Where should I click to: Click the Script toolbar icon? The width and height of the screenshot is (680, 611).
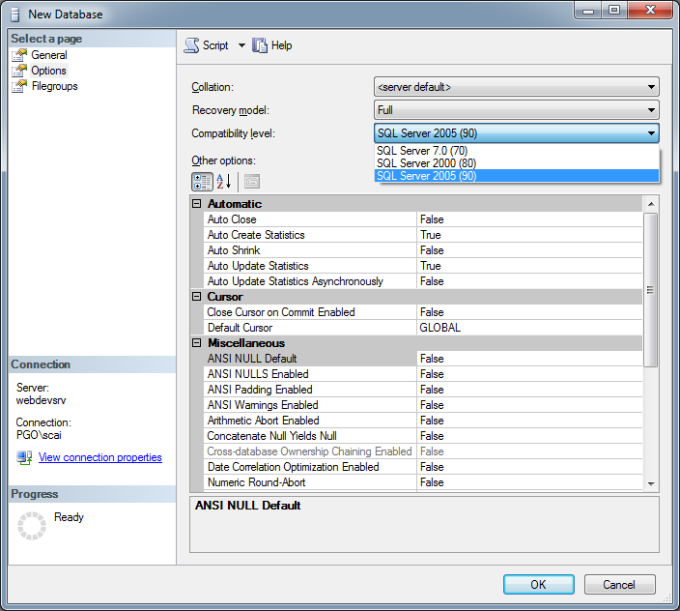pyautogui.click(x=191, y=45)
